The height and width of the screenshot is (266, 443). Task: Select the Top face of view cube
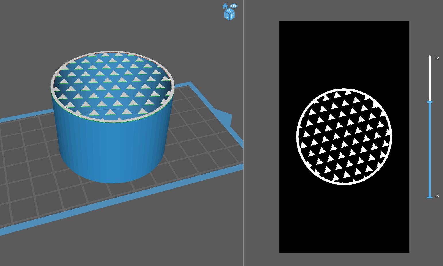(x=229, y=11)
